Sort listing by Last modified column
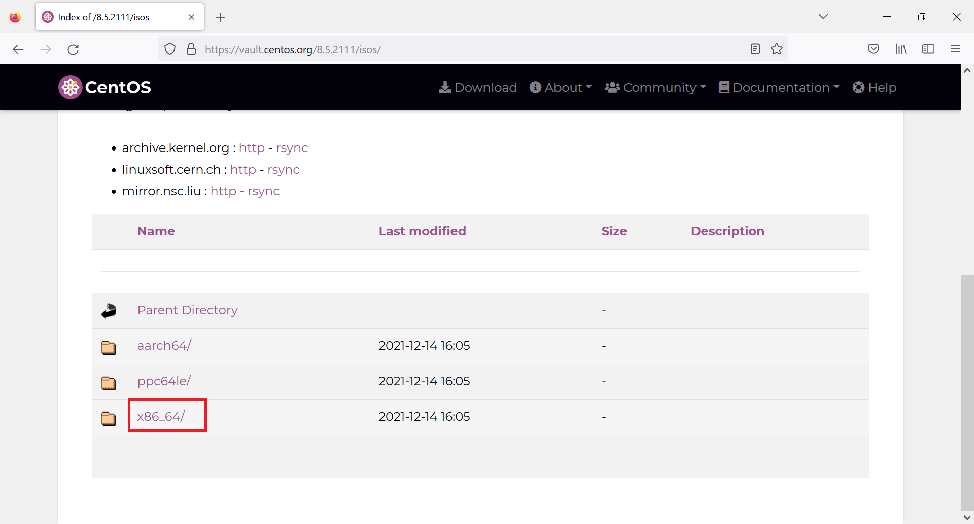The width and height of the screenshot is (974, 524). 422,231
